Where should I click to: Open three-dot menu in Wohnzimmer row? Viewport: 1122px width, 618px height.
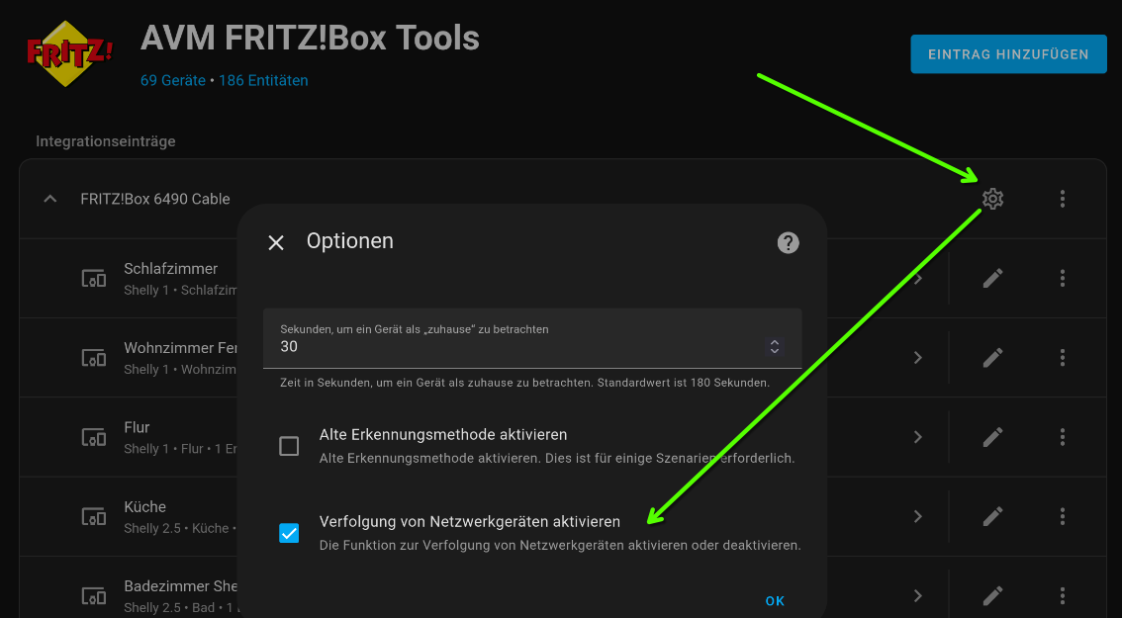(1063, 358)
